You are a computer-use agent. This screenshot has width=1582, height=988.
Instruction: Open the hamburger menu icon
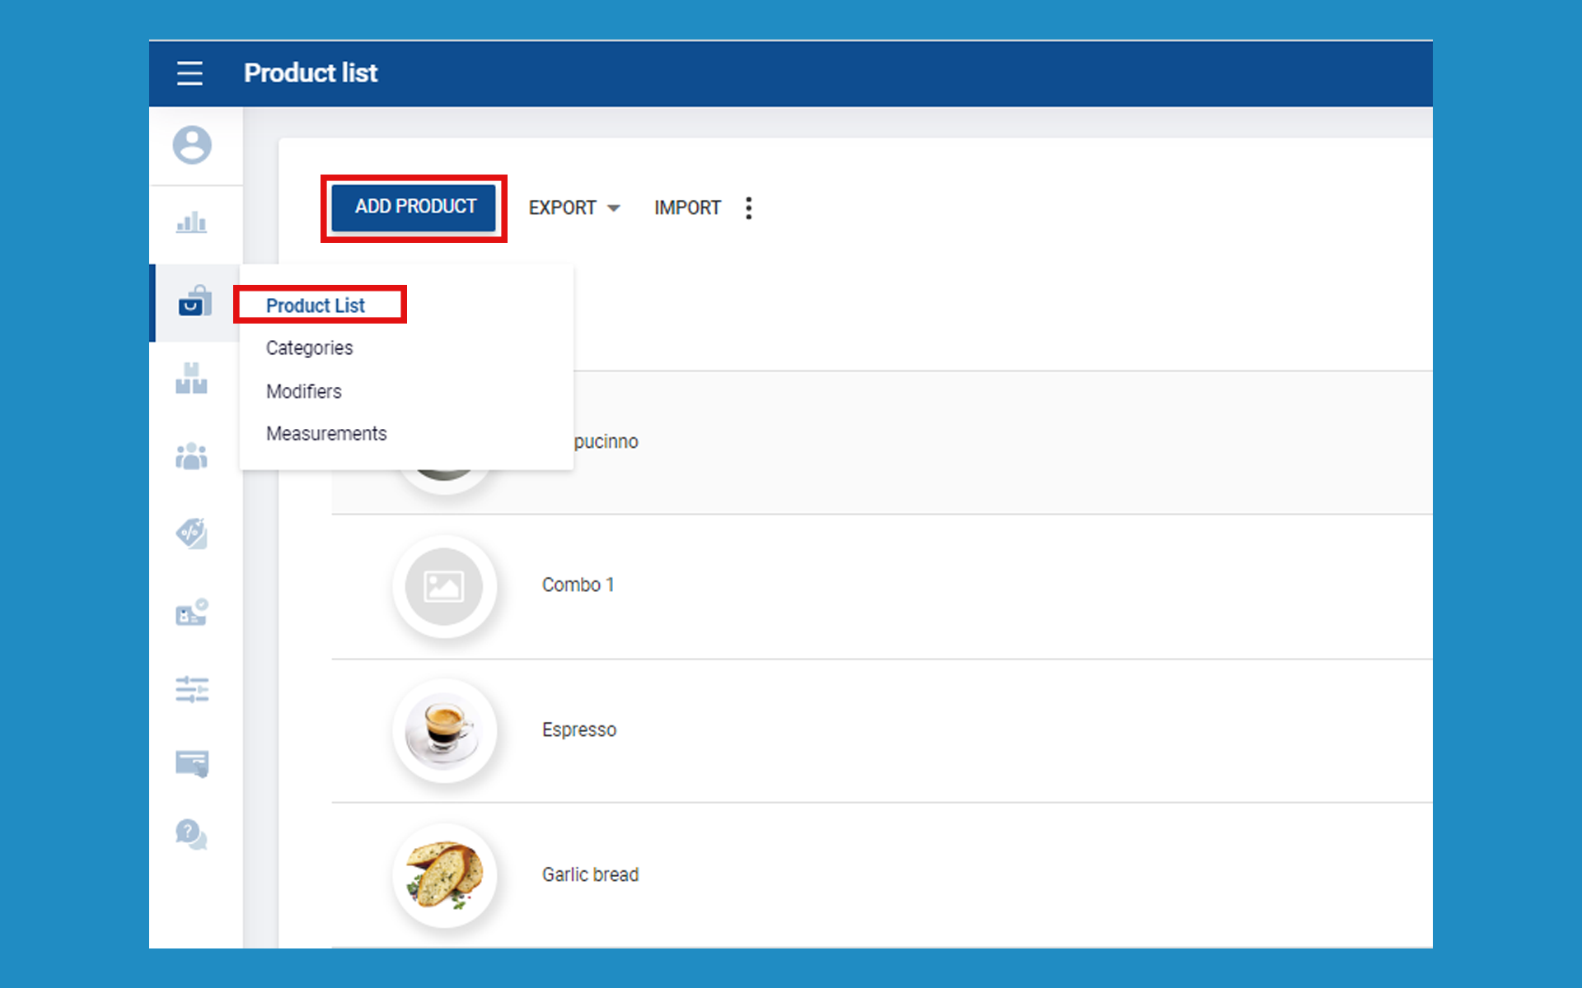(x=190, y=73)
